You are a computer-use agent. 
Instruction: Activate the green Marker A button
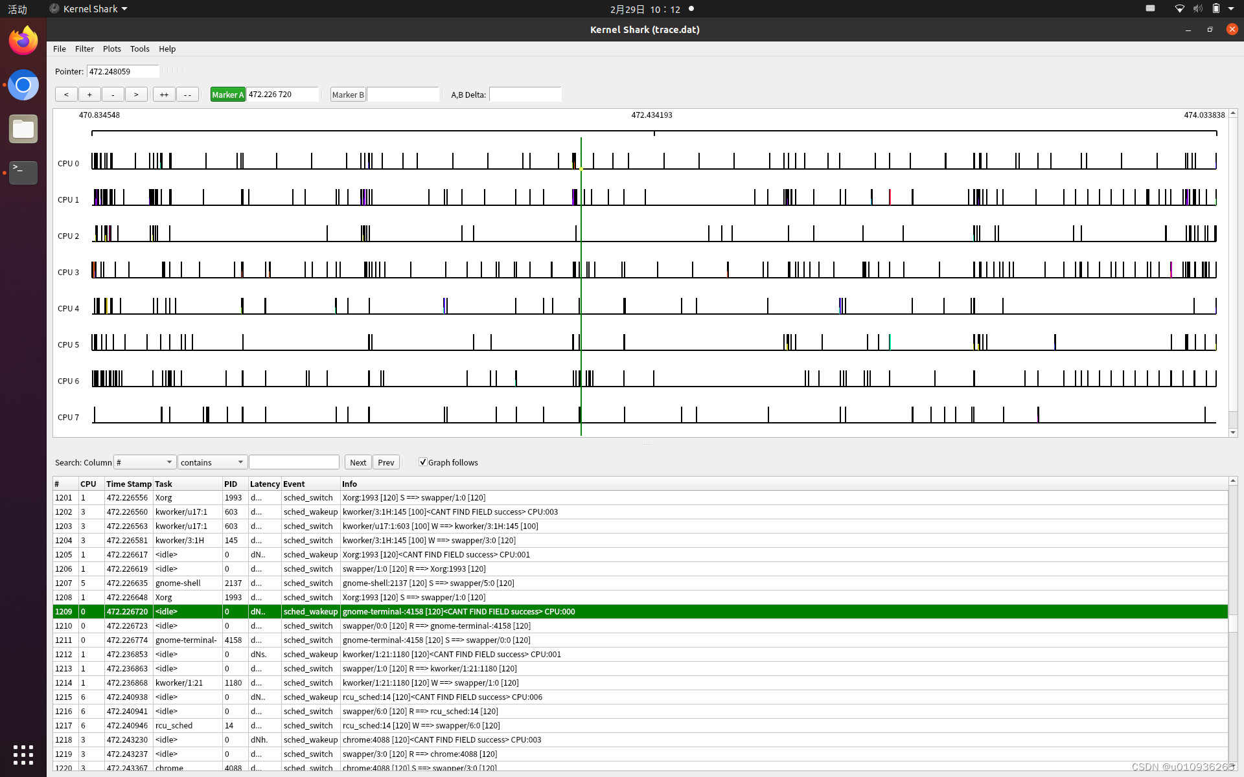pos(227,95)
